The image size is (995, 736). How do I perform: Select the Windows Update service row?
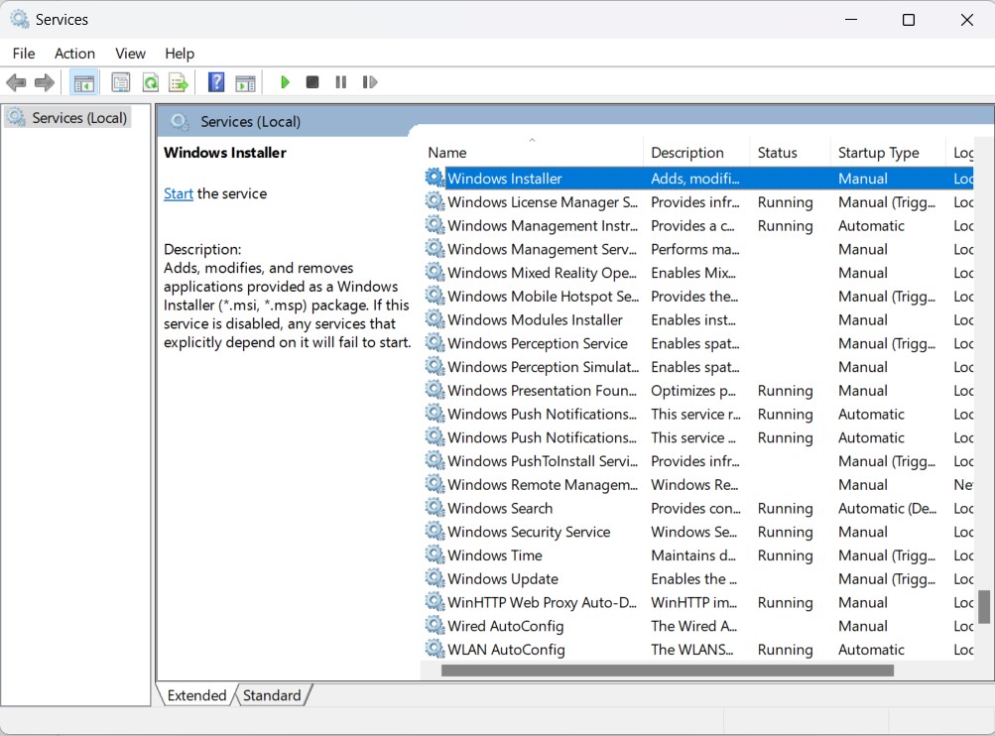pyautogui.click(x=503, y=579)
